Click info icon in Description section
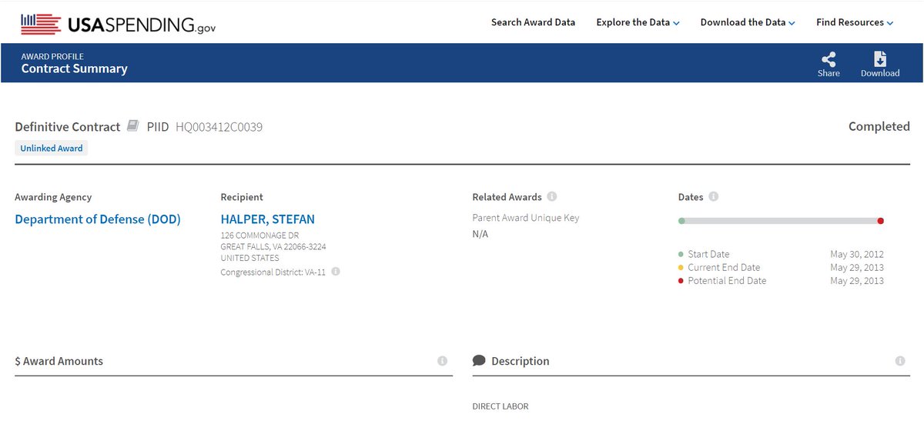This screenshot has width=924, height=421. point(900,361)
